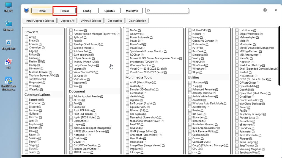282x158 pixels.
Task: Open the settings gear menu
Action: point(265,10)
